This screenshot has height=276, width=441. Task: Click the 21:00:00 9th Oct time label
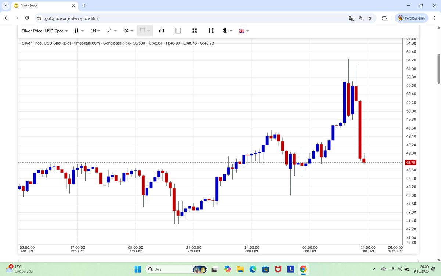tap(368, 249)
